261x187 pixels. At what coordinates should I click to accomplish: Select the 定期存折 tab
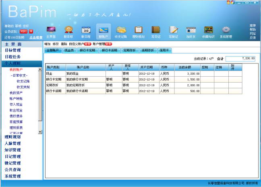pos(130,50)
